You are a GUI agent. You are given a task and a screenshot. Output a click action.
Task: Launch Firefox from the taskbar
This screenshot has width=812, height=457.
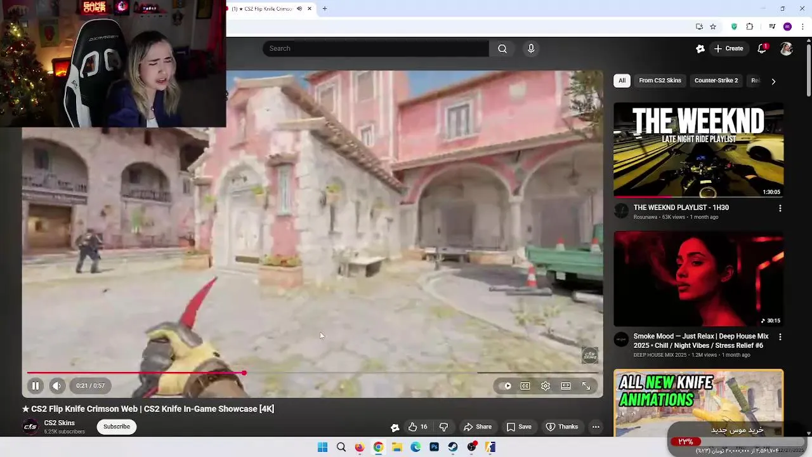tap(360, 447)
